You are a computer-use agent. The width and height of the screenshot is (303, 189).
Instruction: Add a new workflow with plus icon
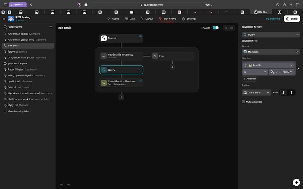tap(51, 27)
